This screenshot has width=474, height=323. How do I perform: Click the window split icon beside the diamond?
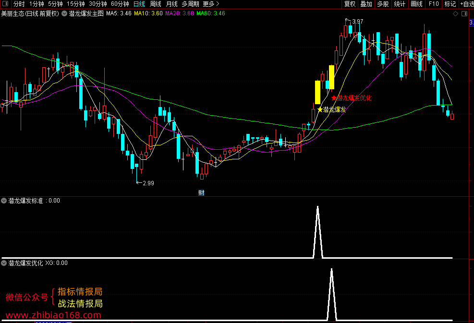(x=464, y=13)
